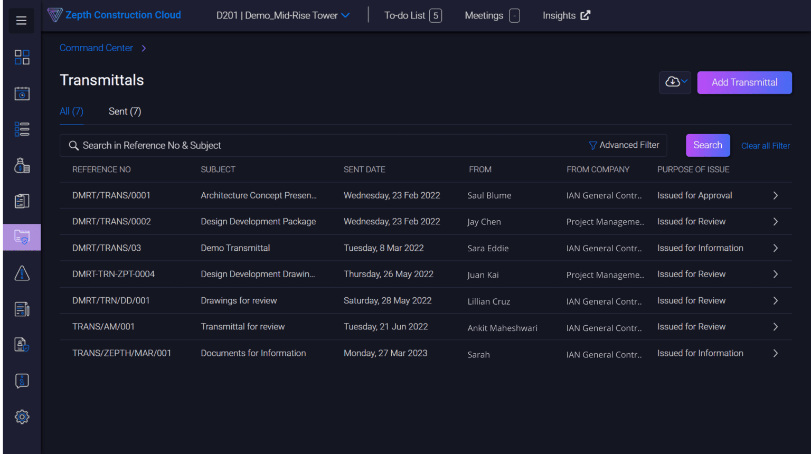Screen dimensions: 811x454
Task: Click the Command Center breadcrumb link
Action: (96, 48)
